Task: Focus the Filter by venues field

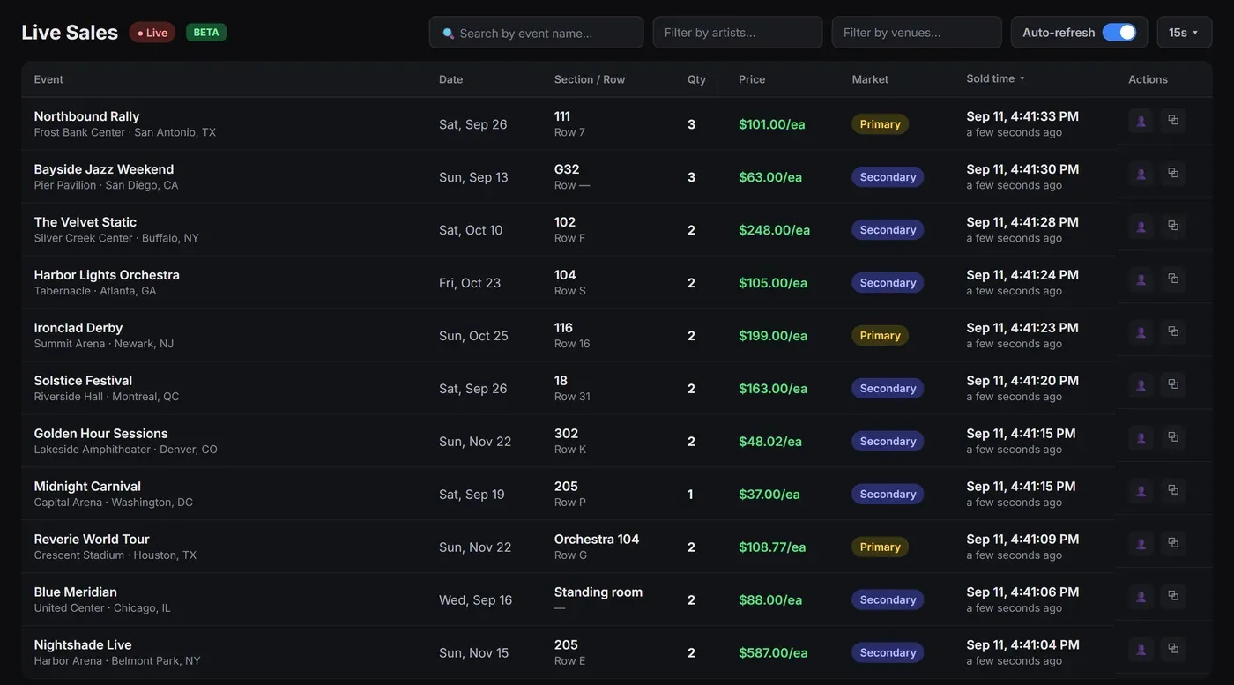Action: click(x=917, y=33)
